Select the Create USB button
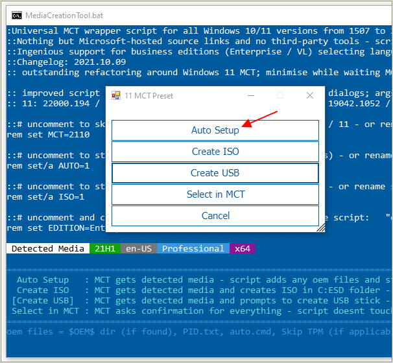This screenshot has width=393, height=363. pyautogui.click(x=215, y=173)
